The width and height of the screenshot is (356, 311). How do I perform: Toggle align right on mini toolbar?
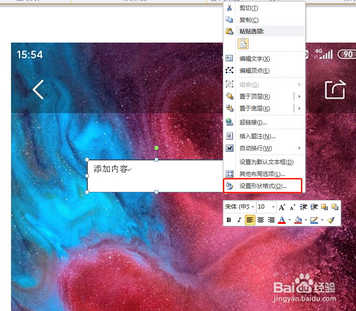[271, 220]
